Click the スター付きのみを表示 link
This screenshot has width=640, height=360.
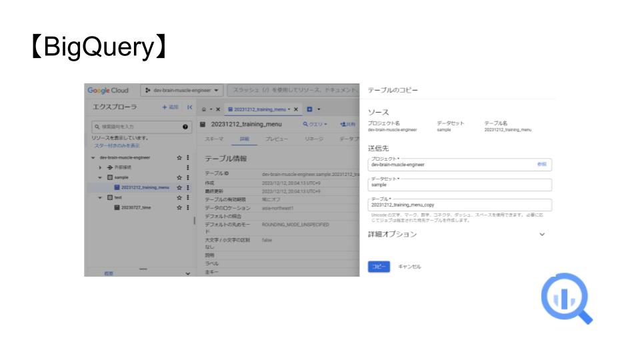pyautogui.click(x=117, y=146)
